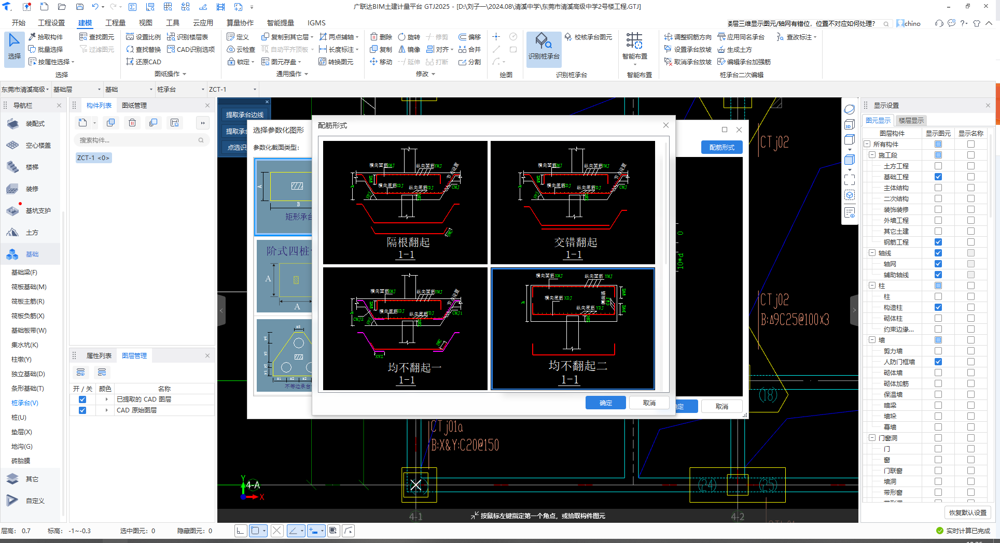1000x543 pixels.
Task: Click the 删除 modify tool
Action: pos(381,37)
